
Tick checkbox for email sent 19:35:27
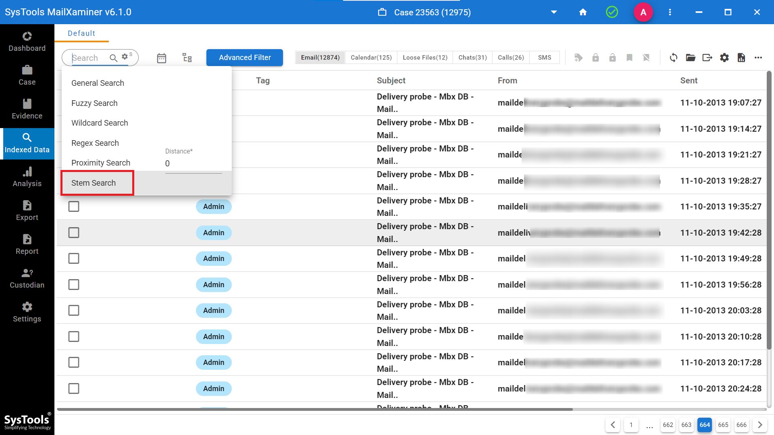(x=74, y=207)
